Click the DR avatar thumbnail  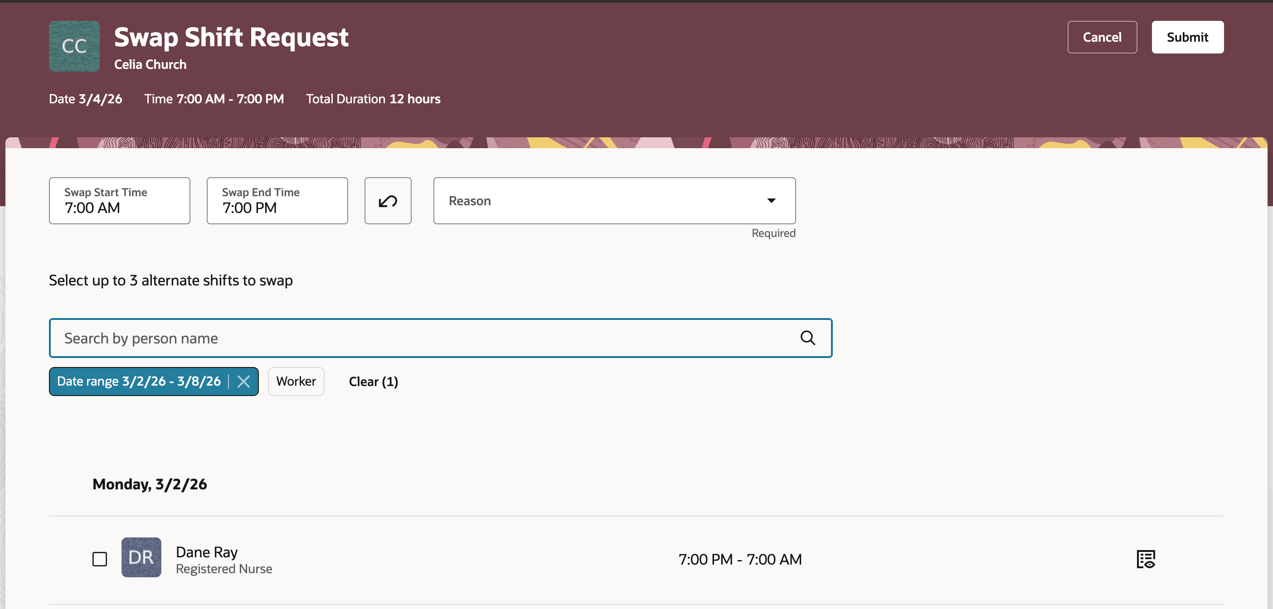pos(141,557)
